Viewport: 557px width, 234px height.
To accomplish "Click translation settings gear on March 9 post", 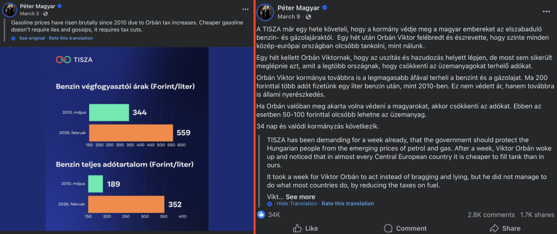I will (270, 204).
